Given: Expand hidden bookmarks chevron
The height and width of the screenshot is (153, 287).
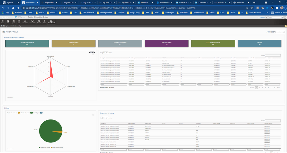Looking at the screenshot, I should pyautogui.click(x=267, y=13).
